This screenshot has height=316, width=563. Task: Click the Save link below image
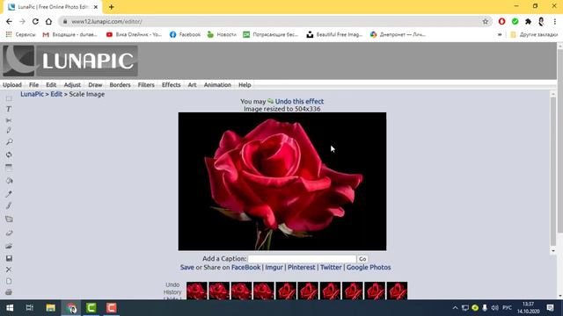187,267
